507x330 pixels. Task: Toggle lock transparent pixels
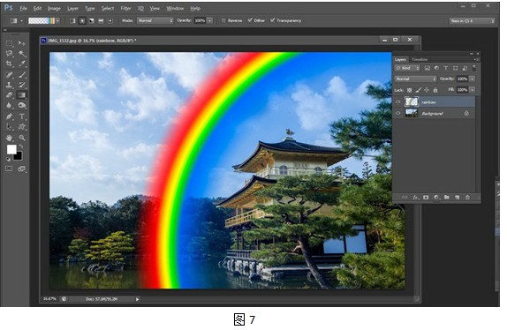coord(409,90)
